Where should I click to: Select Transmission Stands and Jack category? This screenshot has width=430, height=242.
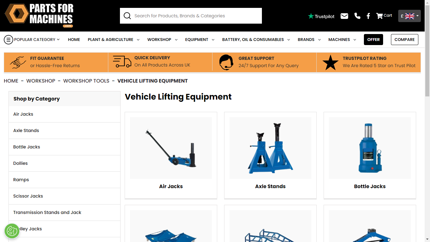65,213
